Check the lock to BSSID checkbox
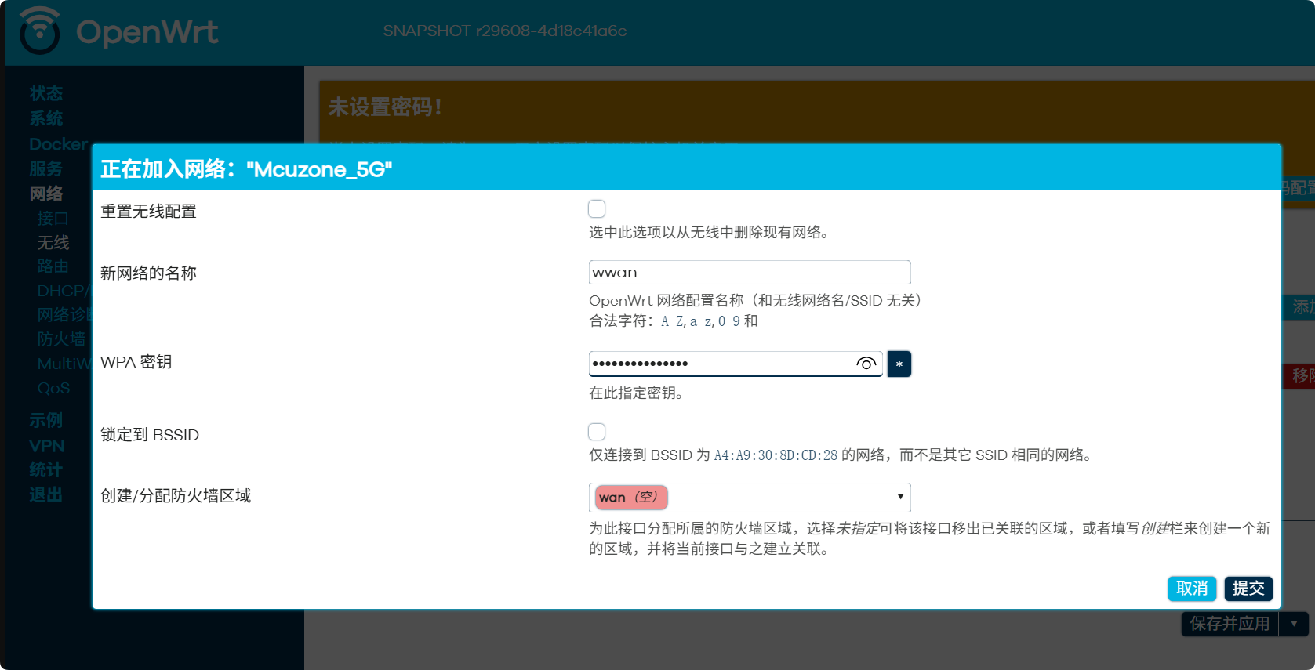1315x670 pixels. pyautogui.click(x=597, y=432)
